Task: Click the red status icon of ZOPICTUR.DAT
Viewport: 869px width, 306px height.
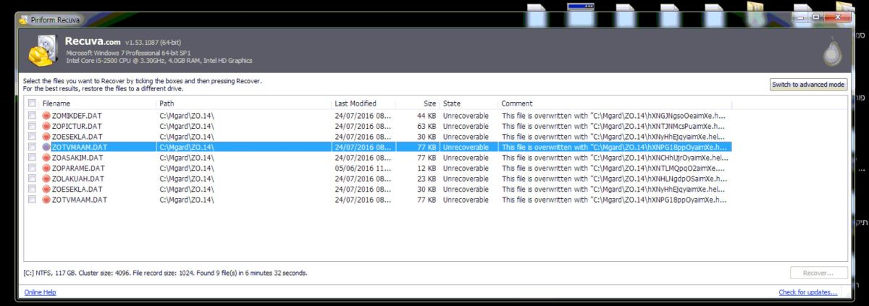Action: pos(46,126)
